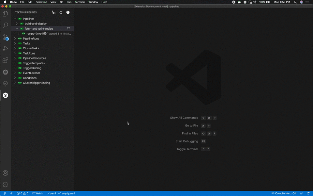Expand the ClusterTasks node

[15, 48]
